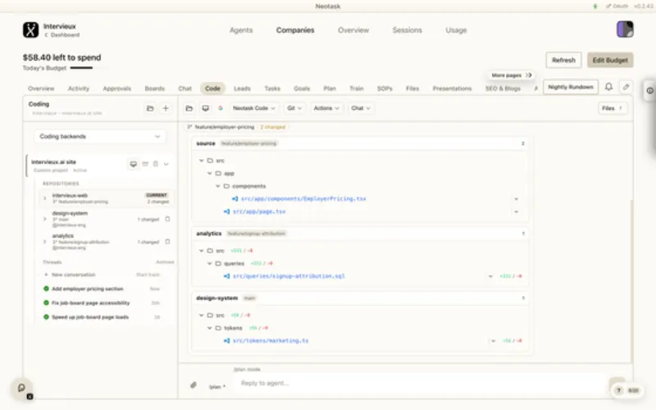
Task: Click plus icon in Coding panel header
Action: 166,108
